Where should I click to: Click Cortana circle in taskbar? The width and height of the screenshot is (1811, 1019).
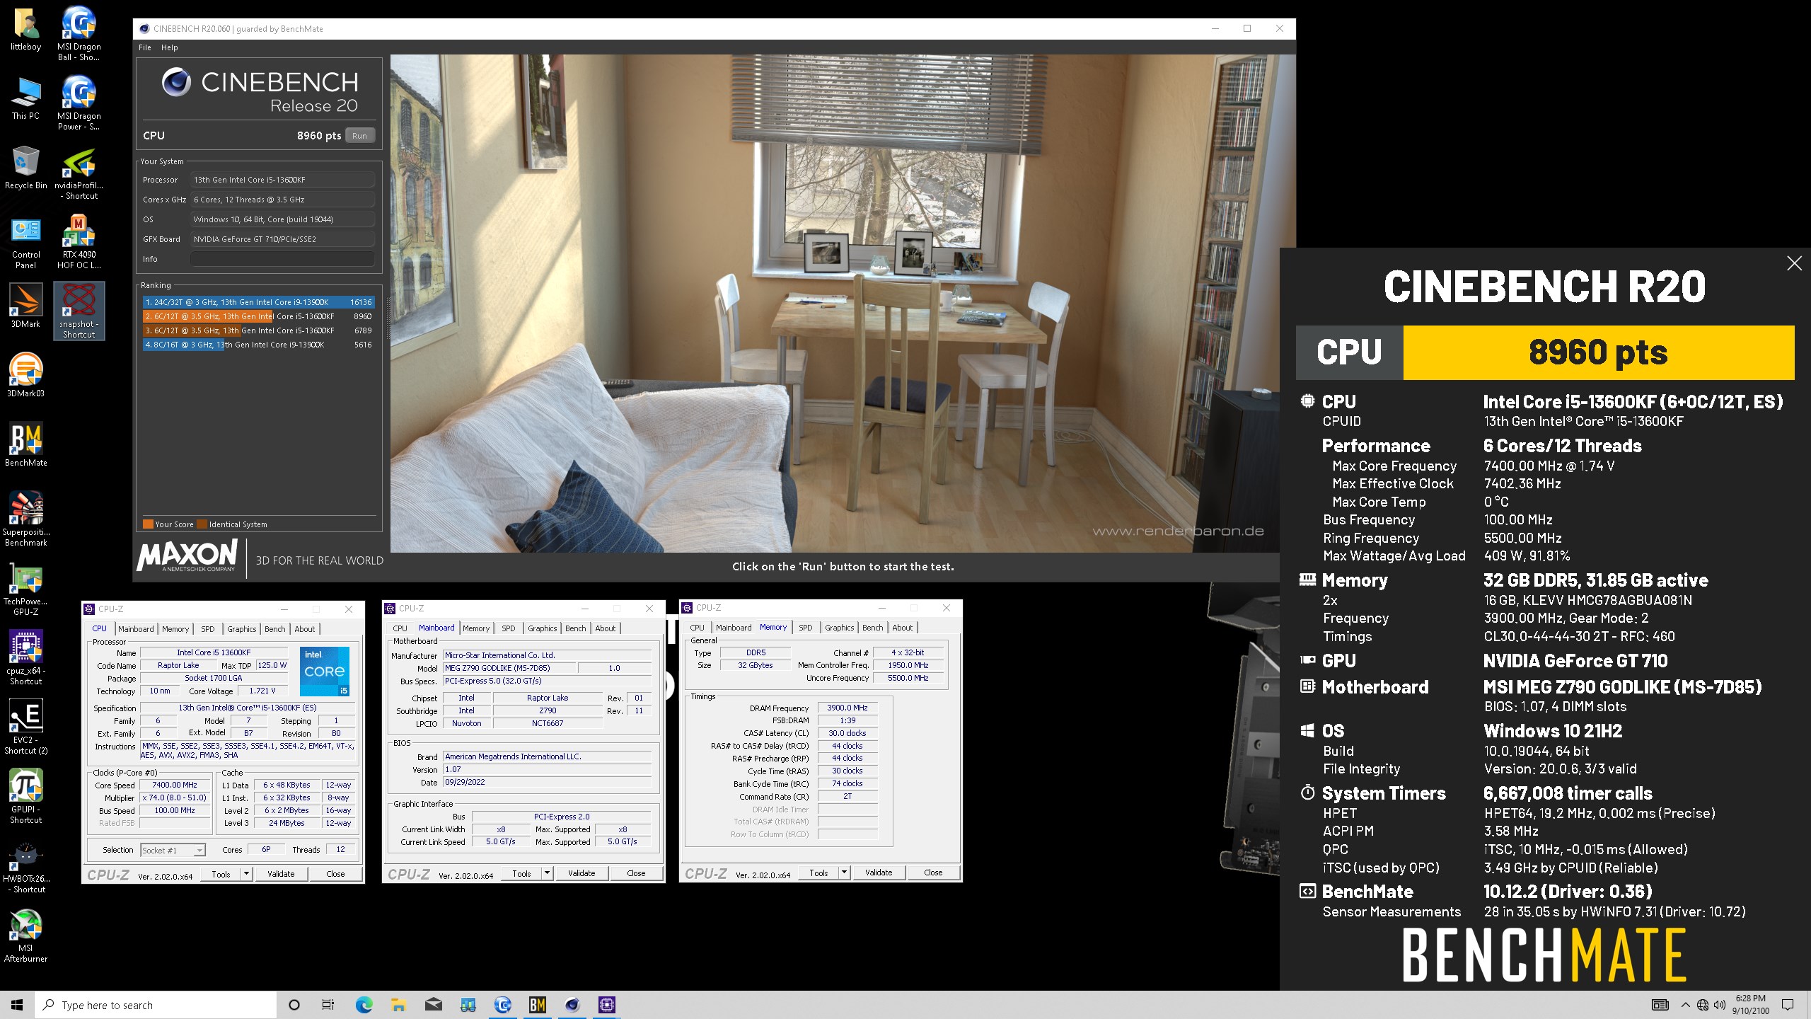[x=294, y=1004]
